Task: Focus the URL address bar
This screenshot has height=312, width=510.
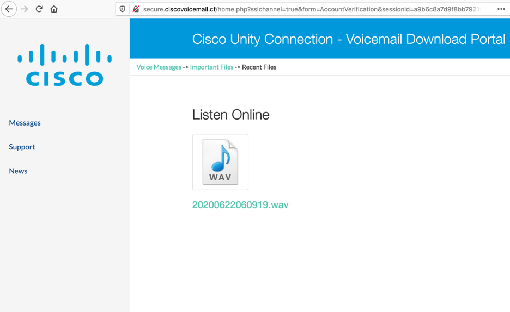Action: 311,9
